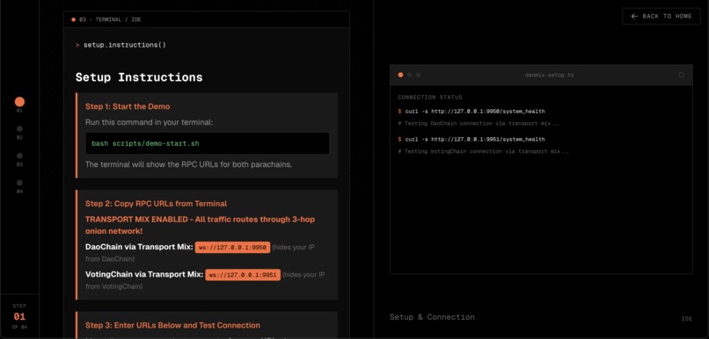Click the IDE label at bottom right
The width and height of the screenshot is (709, 339).
(x=686, y=319)
